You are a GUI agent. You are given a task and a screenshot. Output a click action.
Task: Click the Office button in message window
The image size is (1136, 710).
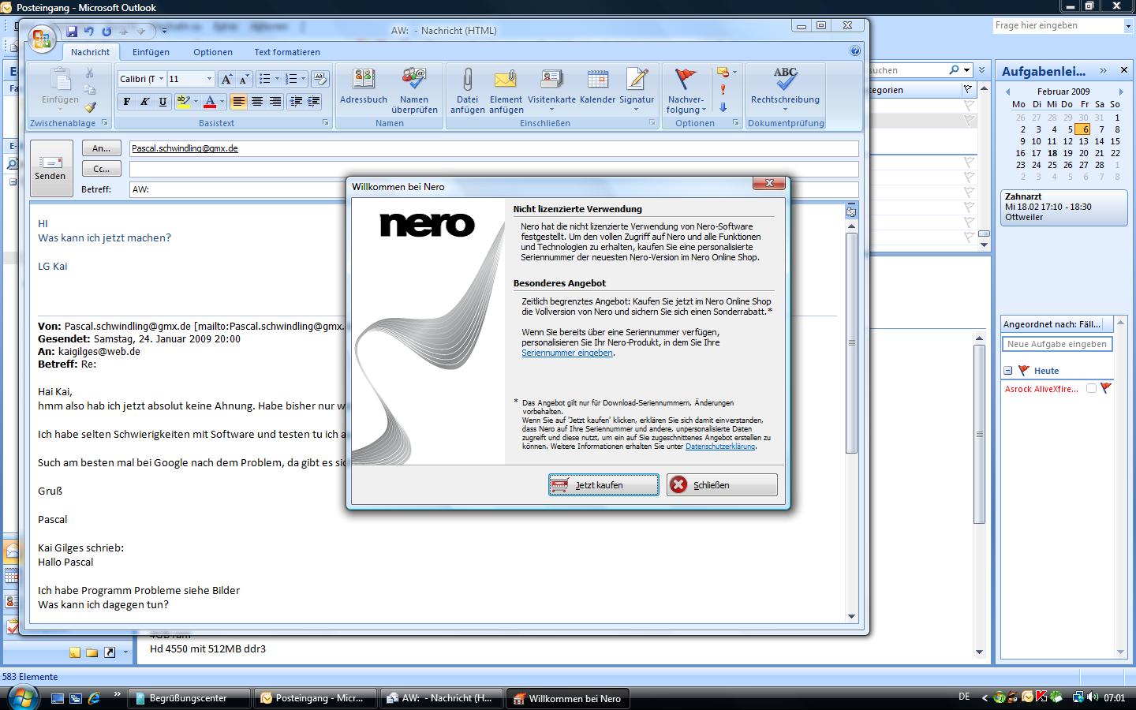(x=42, y=39)
